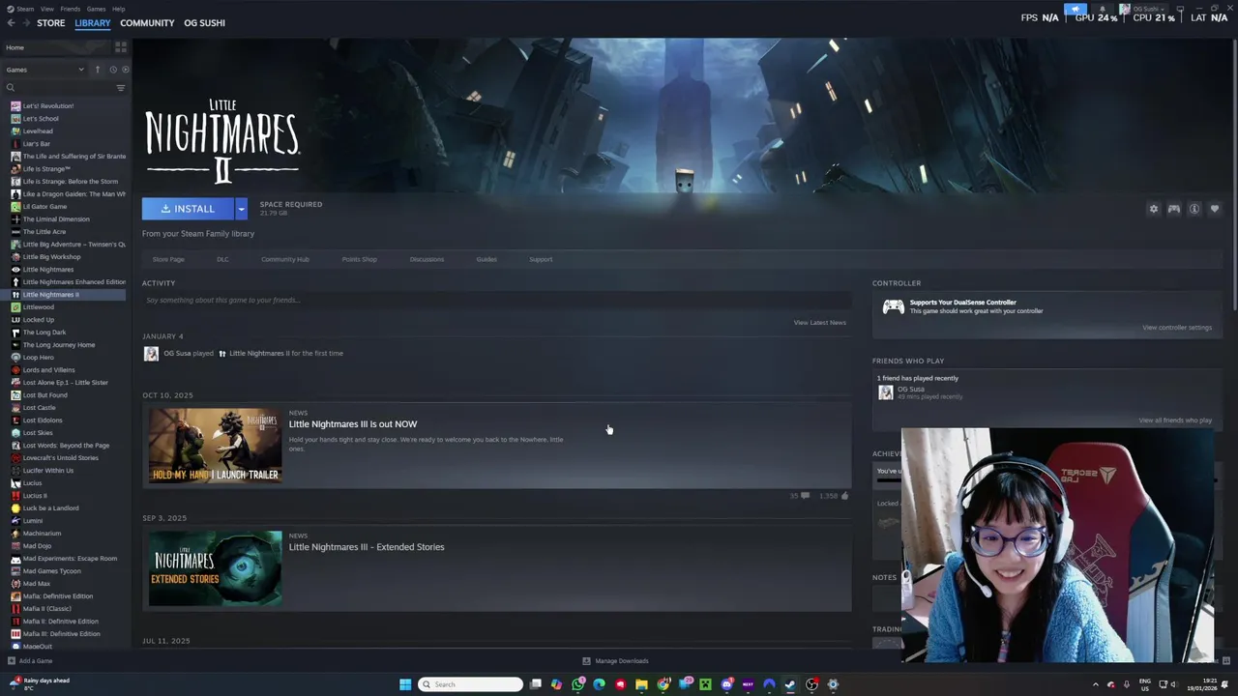Open the DLC link

click(x=222, y=259)
